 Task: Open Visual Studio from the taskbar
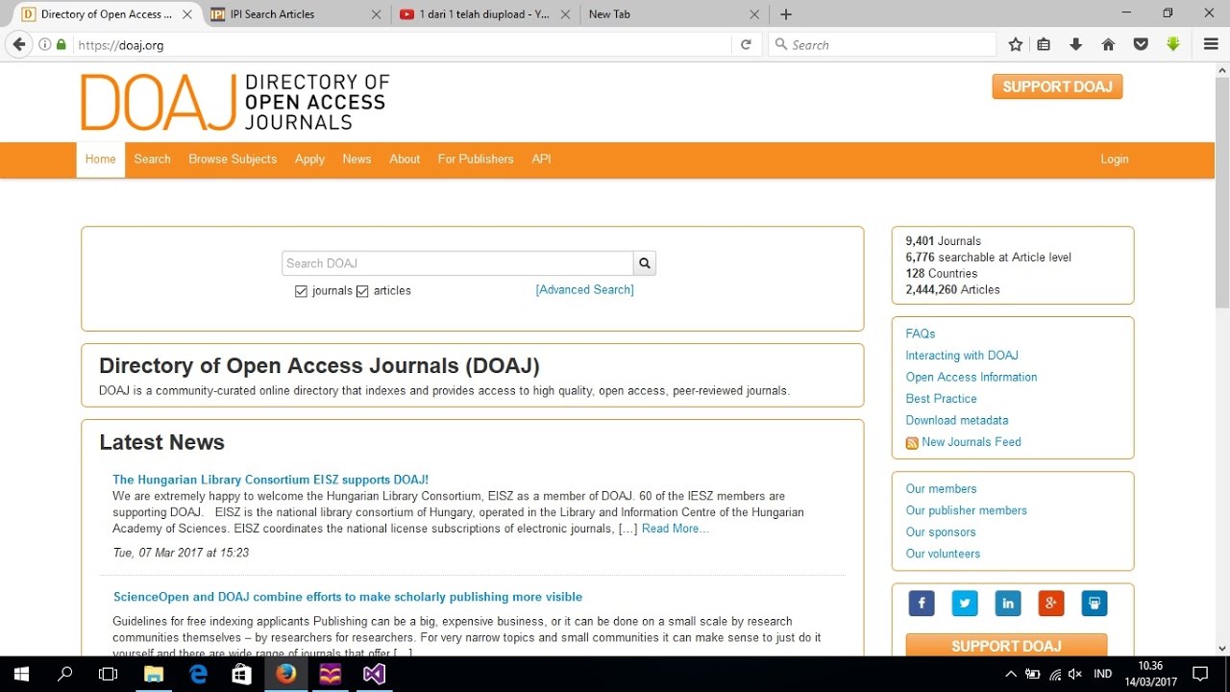coord(374,674)
